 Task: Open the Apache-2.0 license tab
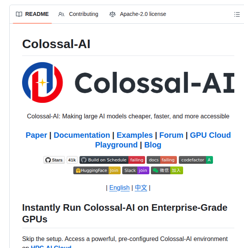click(x=138, y=14)
